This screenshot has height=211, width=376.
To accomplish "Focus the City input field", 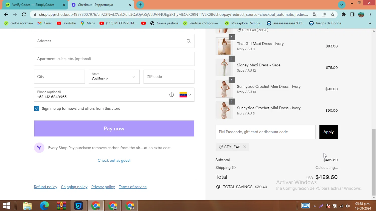I will pyautogui.click(x=59, y=77).
